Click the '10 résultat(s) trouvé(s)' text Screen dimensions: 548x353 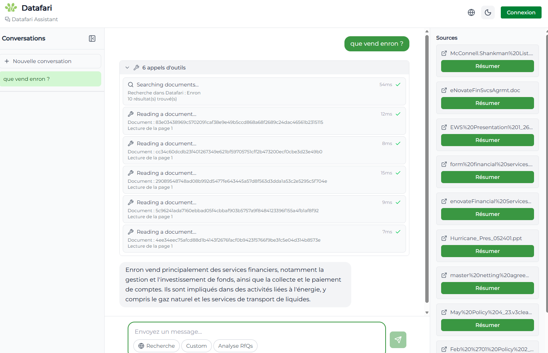[152, 99]
